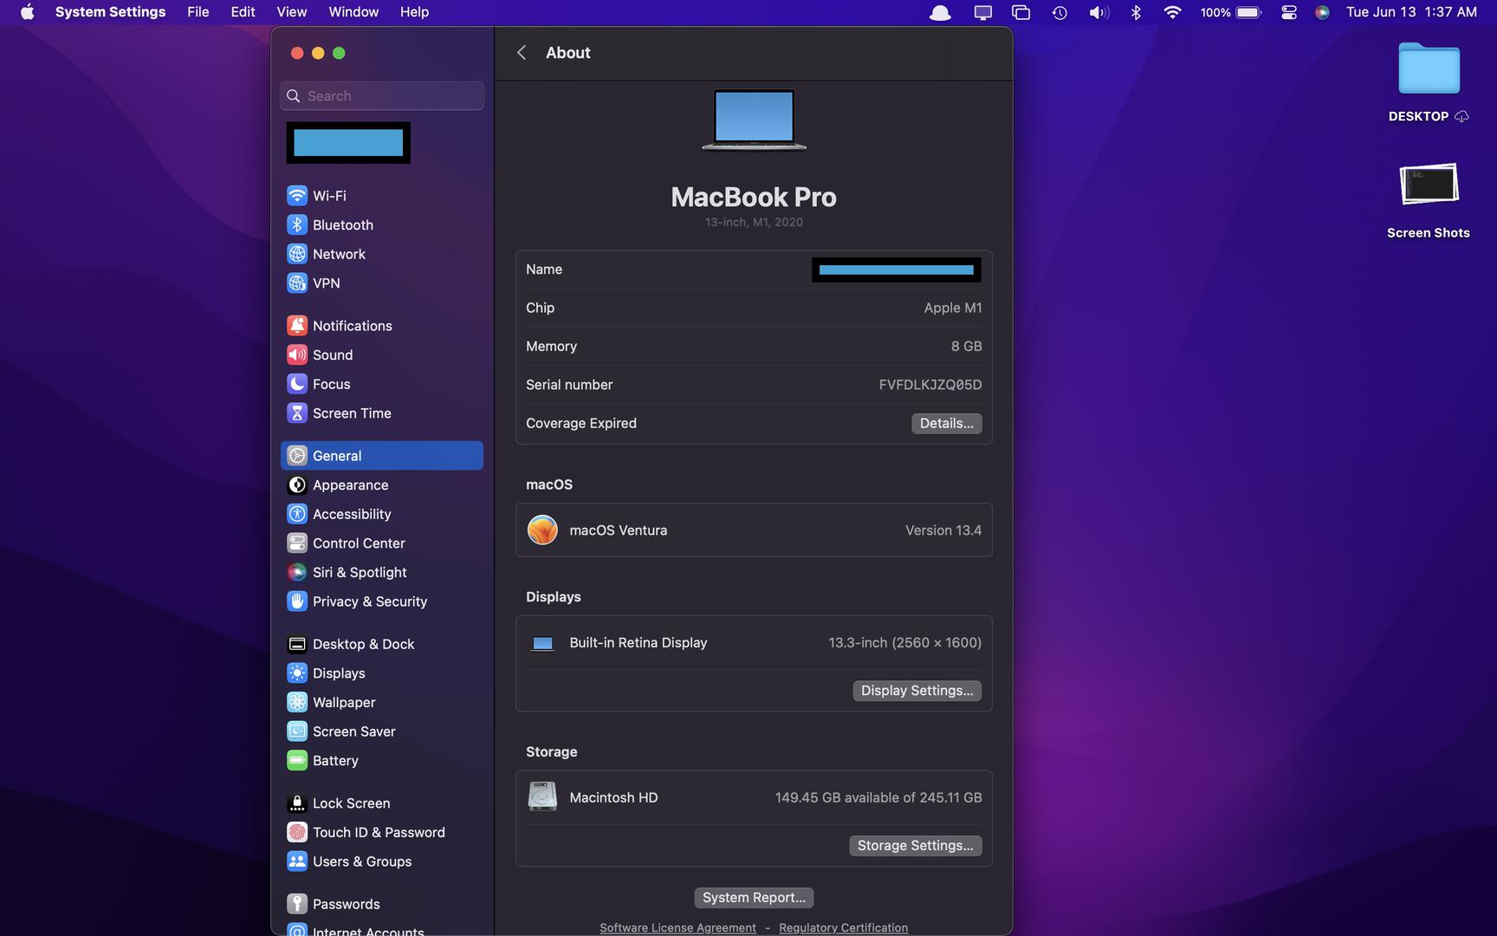The width and height of the screenshot is (1497, 936).
Task: Select Network in the sidebar
Action: (381, 254)
